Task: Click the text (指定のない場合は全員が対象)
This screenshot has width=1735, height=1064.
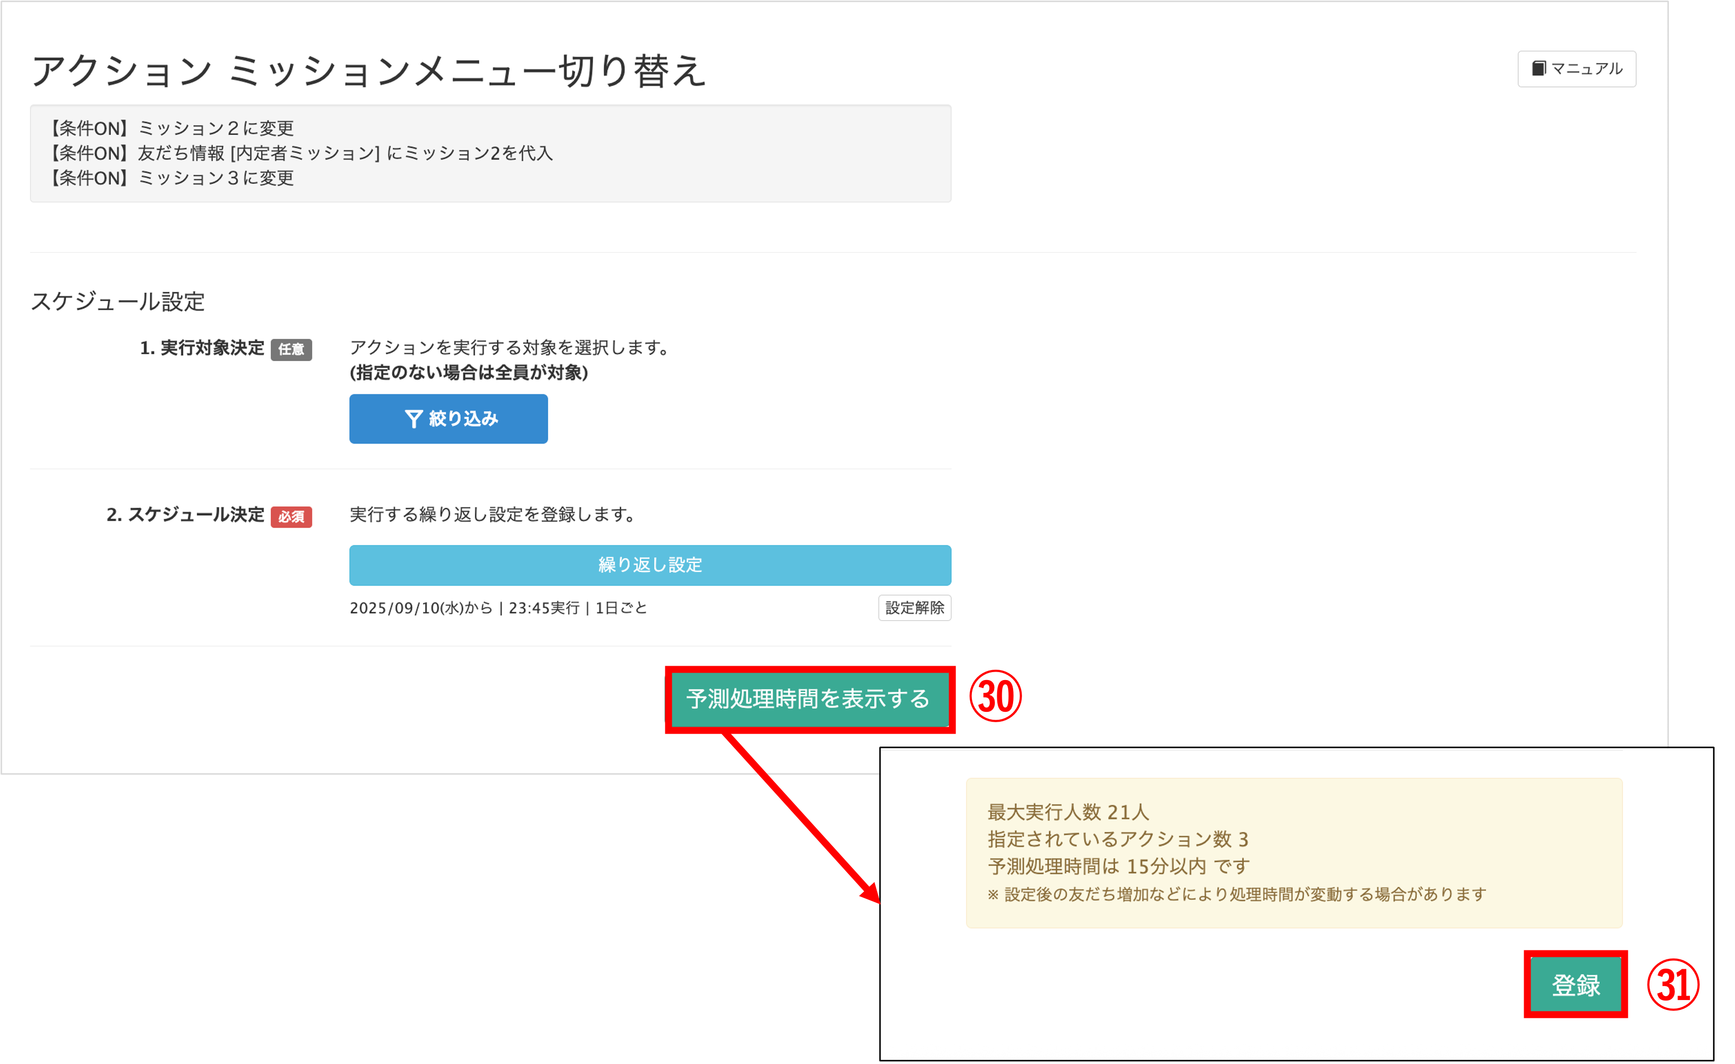Action: point(468,373)
